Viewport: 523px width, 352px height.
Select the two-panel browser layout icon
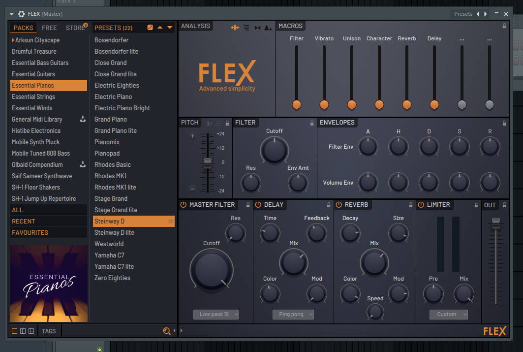pos(23,331)
